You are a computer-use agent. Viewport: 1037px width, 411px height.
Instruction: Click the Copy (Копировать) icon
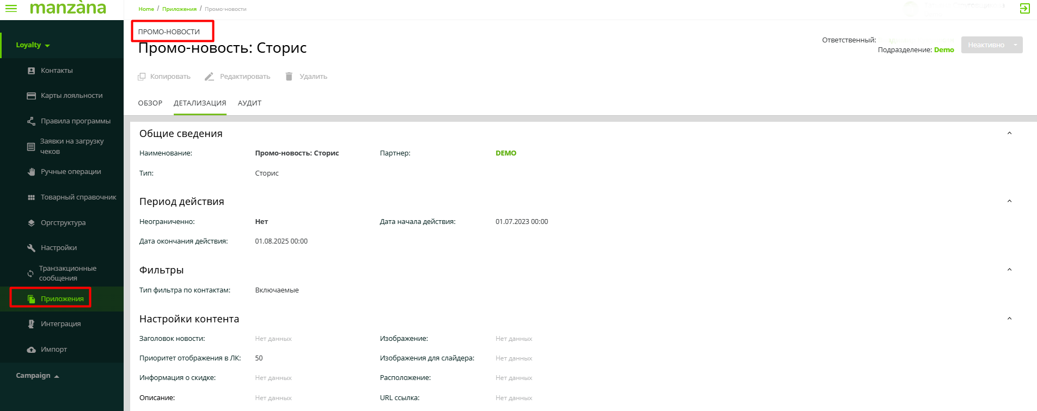(142, 77)
